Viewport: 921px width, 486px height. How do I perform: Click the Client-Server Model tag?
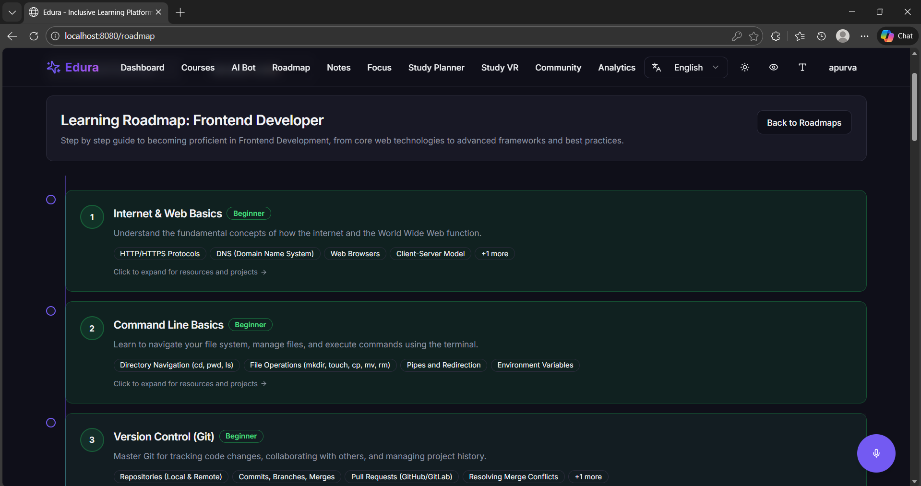pyautogui.click(x=431, y=254)
